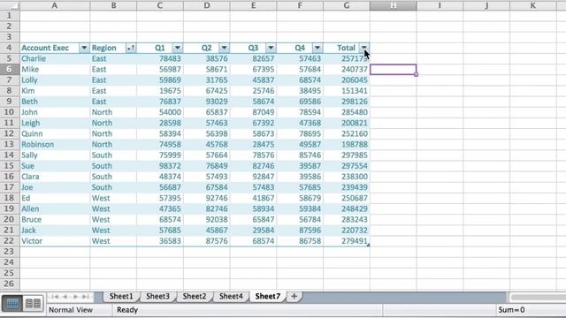Switch to Sheet3 tab
Image resolution: width=566 pixels, height=318 pixels.
pos(157,296)
